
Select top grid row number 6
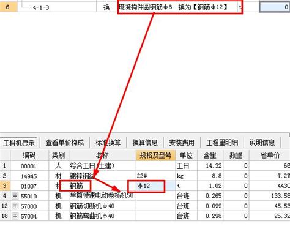pyautogui.click(x=8, y=7)
